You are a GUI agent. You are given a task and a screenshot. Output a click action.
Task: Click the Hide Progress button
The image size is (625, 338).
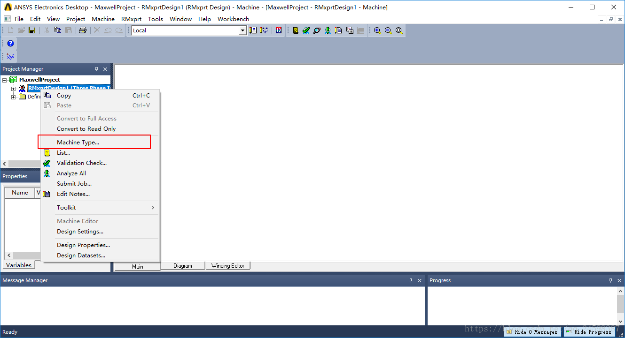click(x=589, y=332)
